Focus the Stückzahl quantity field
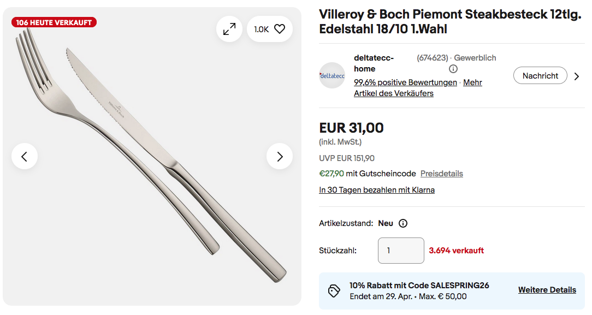The width and height of the screenshot is (592, 315). click(400, 251)
